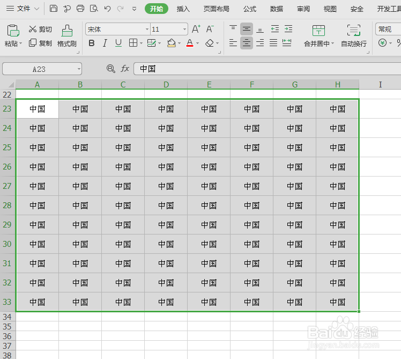Select row 28 header
This screenshot has width=401, height=359.
(7, 206)
